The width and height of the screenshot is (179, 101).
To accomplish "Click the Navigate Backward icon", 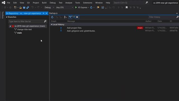I will pos(5,8).
